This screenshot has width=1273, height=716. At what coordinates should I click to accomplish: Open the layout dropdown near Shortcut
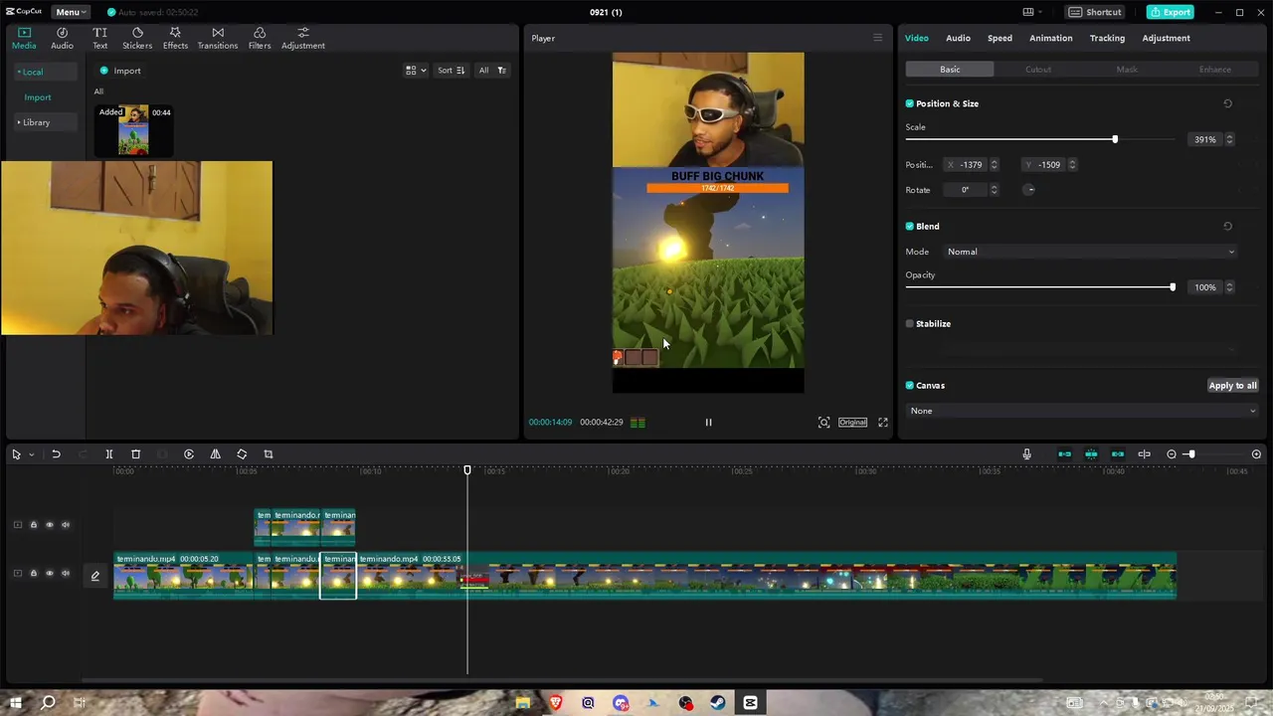coord(1034,12)
